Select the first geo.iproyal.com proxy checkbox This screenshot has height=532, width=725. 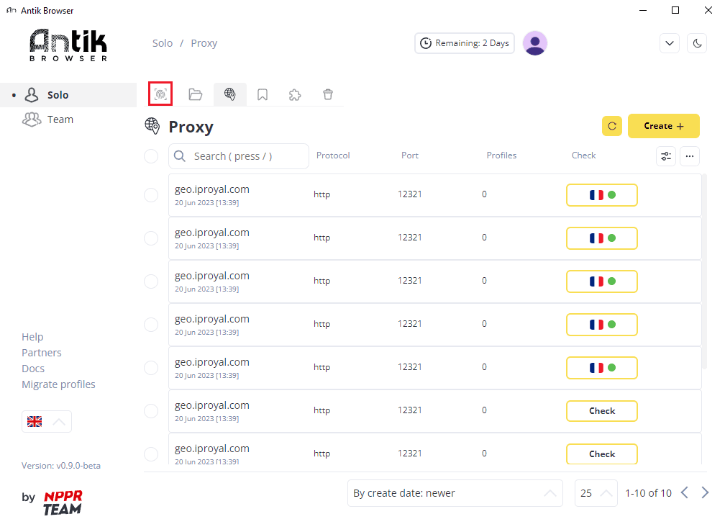click(151, 195)
